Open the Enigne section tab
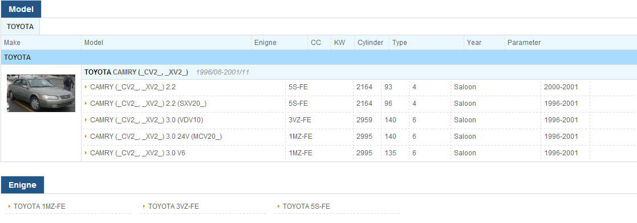Viewport: 637px width, 223px height. [22, 185]
